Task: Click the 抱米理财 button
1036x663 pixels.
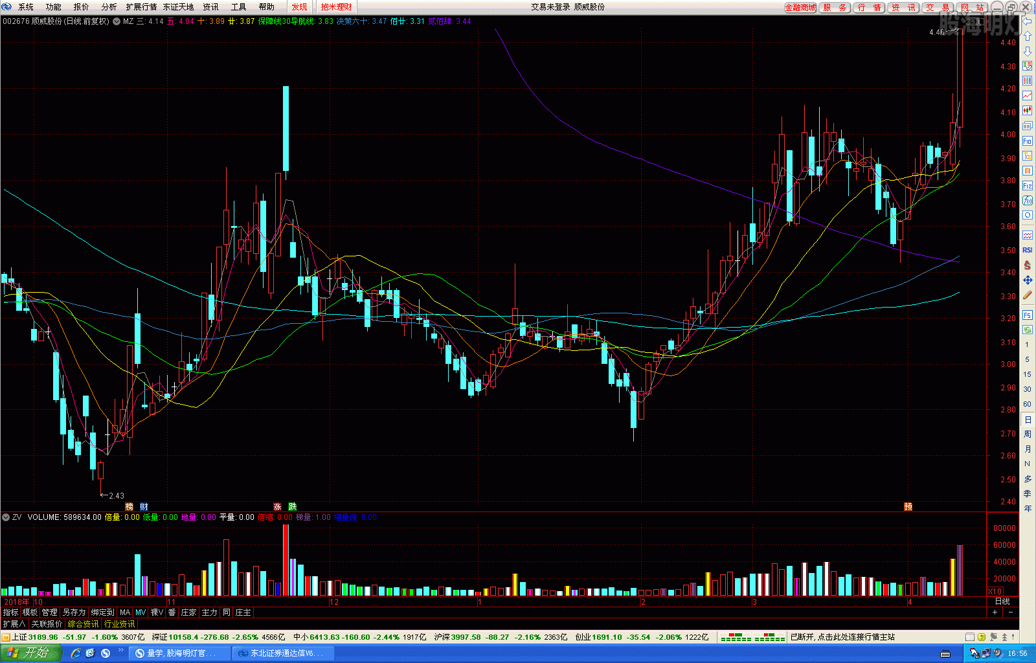Action: [337, 6]
